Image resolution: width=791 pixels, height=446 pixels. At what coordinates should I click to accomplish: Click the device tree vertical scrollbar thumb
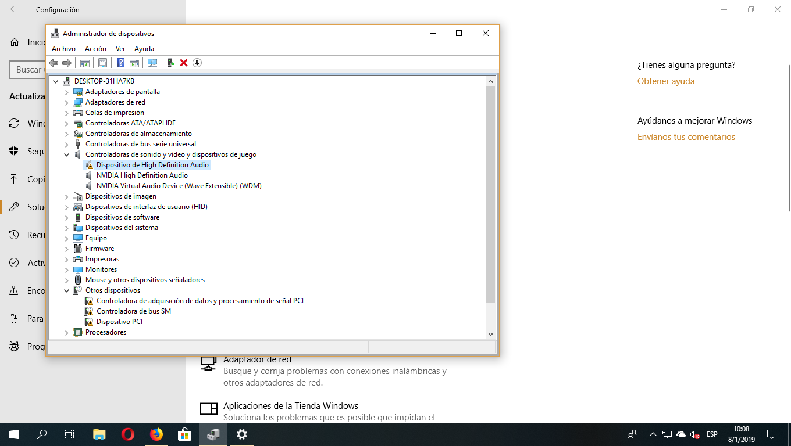pos(490,195)
